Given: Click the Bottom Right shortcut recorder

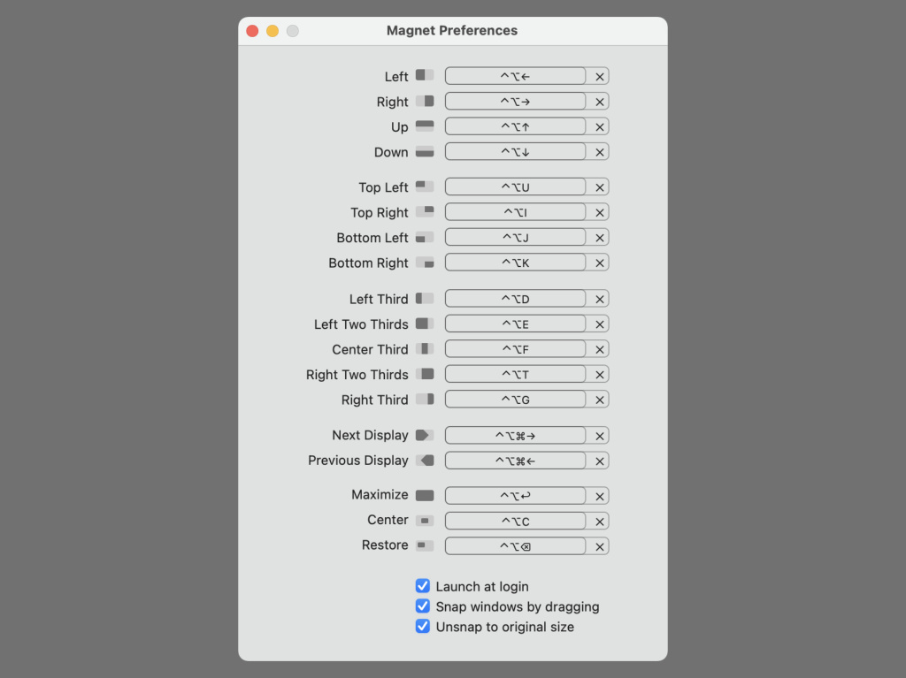Looking at the screenshot, I should pyautogui.click(x=515, y=263).
